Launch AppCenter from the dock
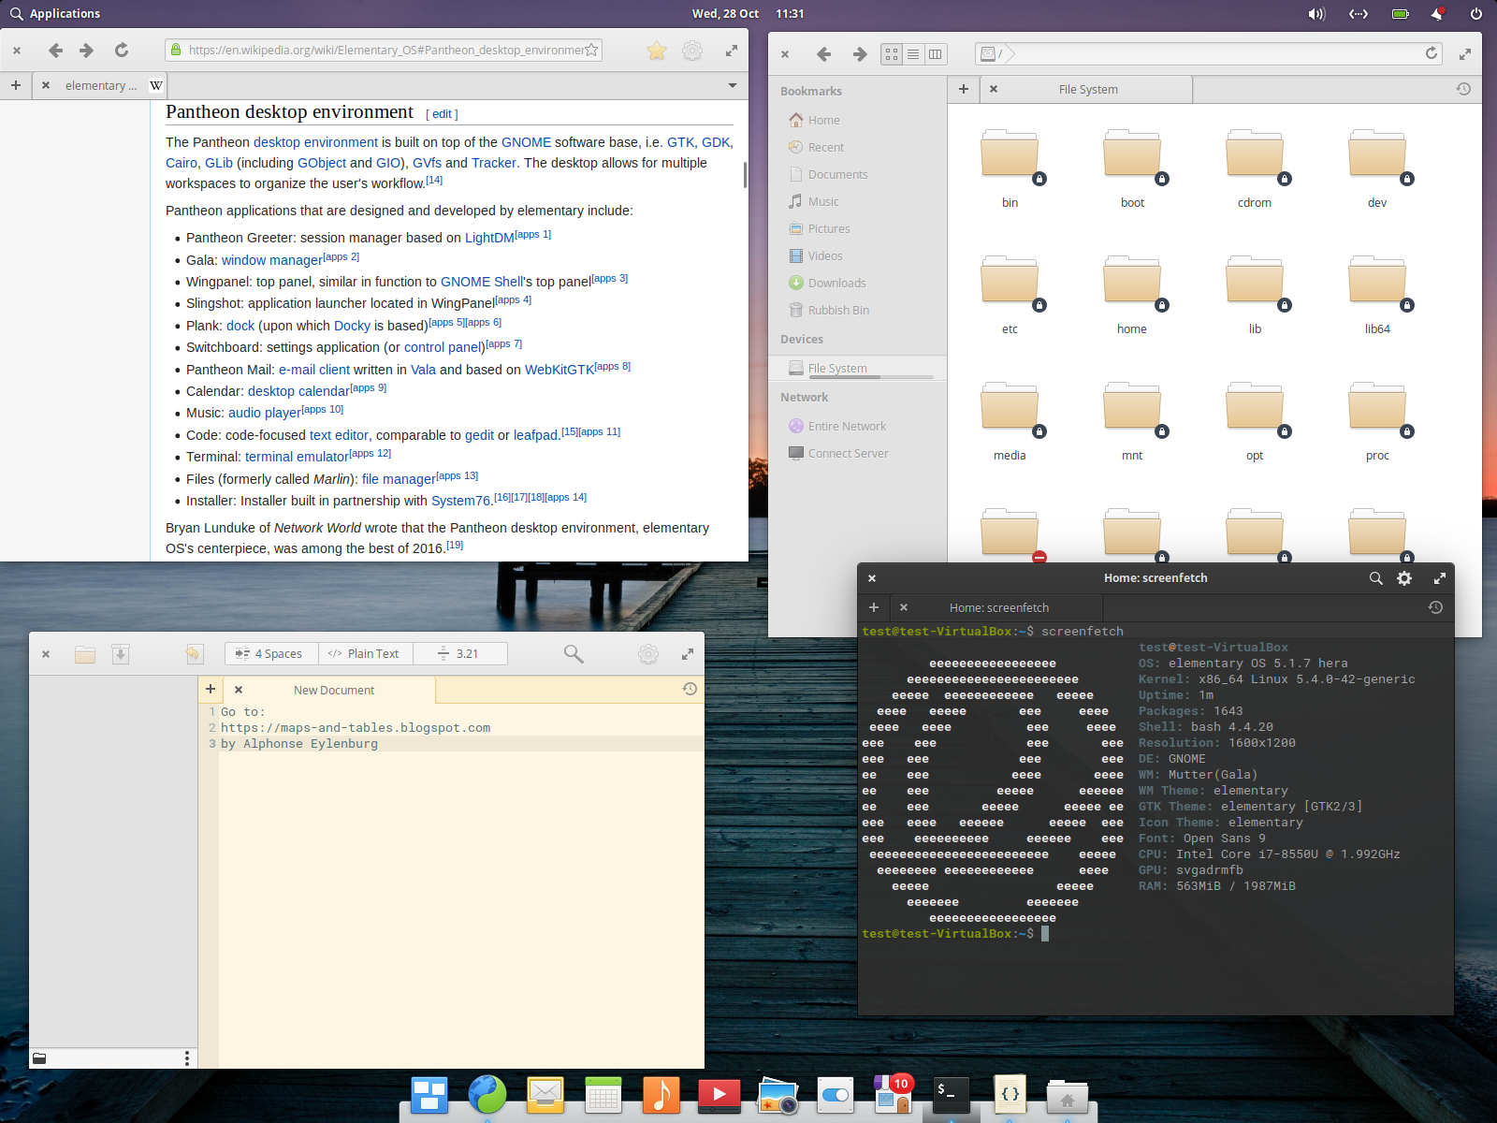 pyautogui.click(x=892, y=1094)
